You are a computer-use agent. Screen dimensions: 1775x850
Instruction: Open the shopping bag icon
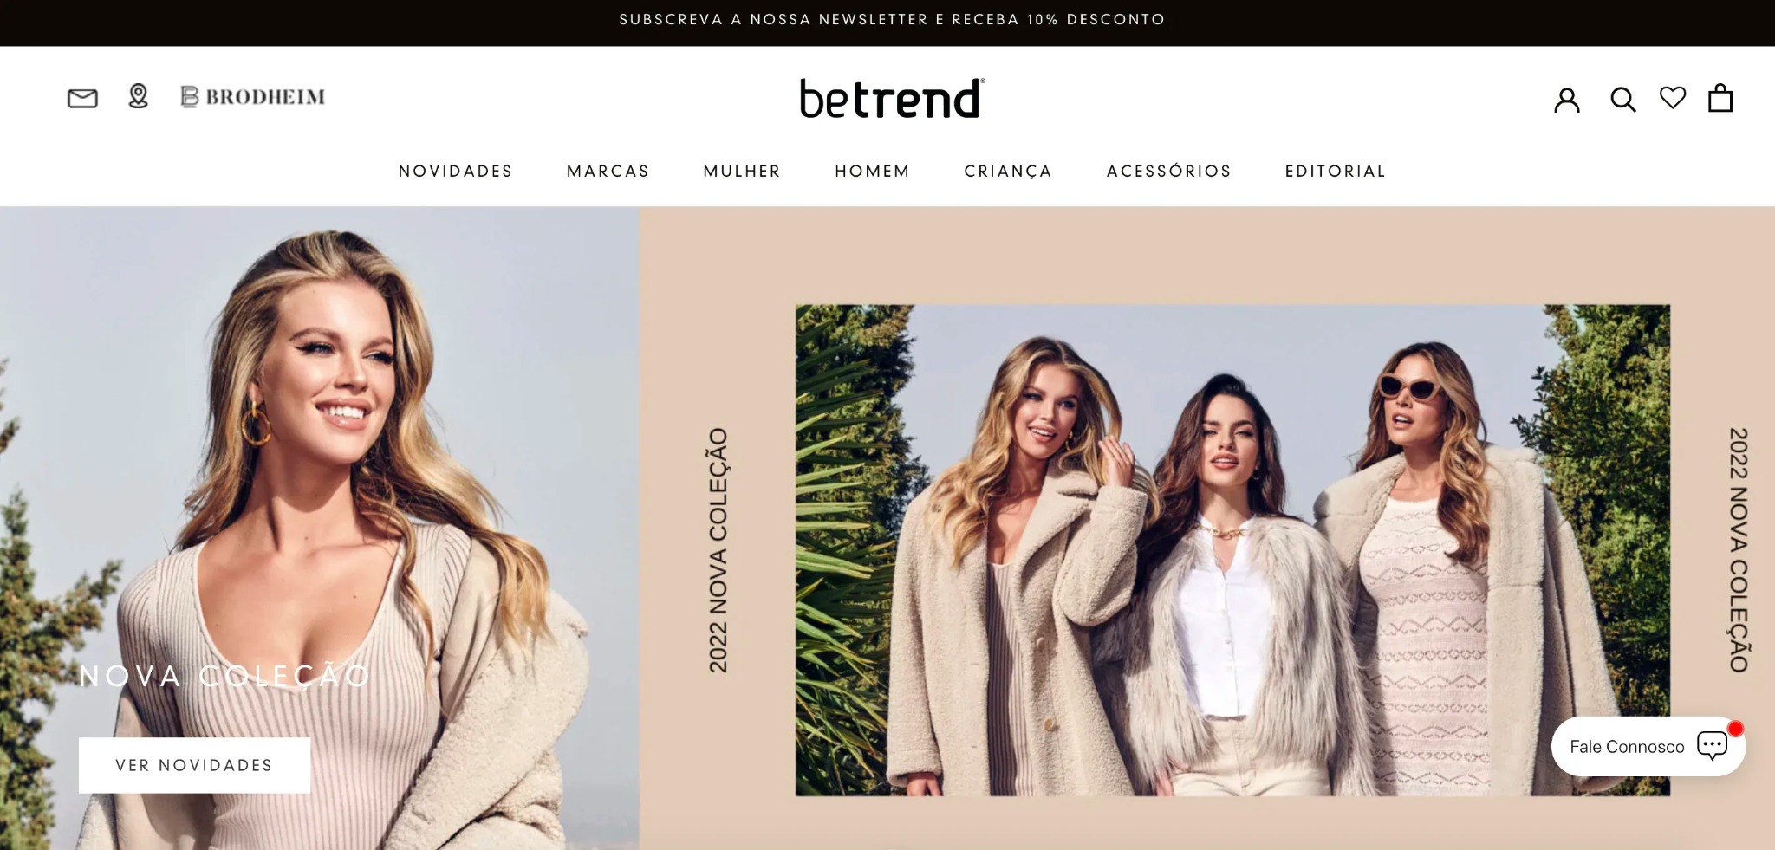(1720, 98)
